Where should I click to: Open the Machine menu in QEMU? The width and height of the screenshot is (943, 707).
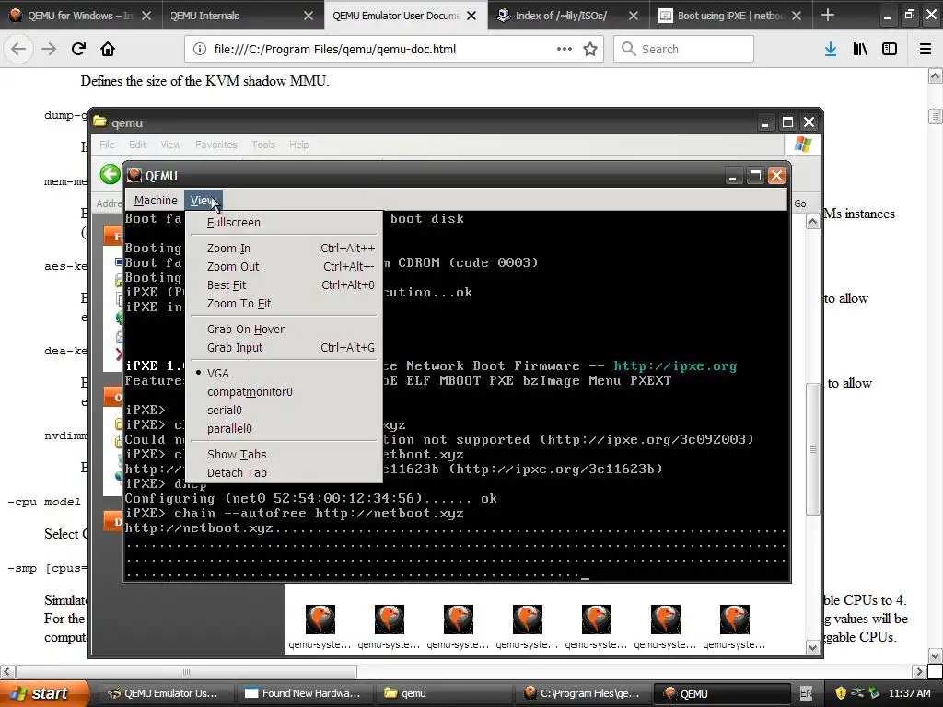tap(156, 200)
